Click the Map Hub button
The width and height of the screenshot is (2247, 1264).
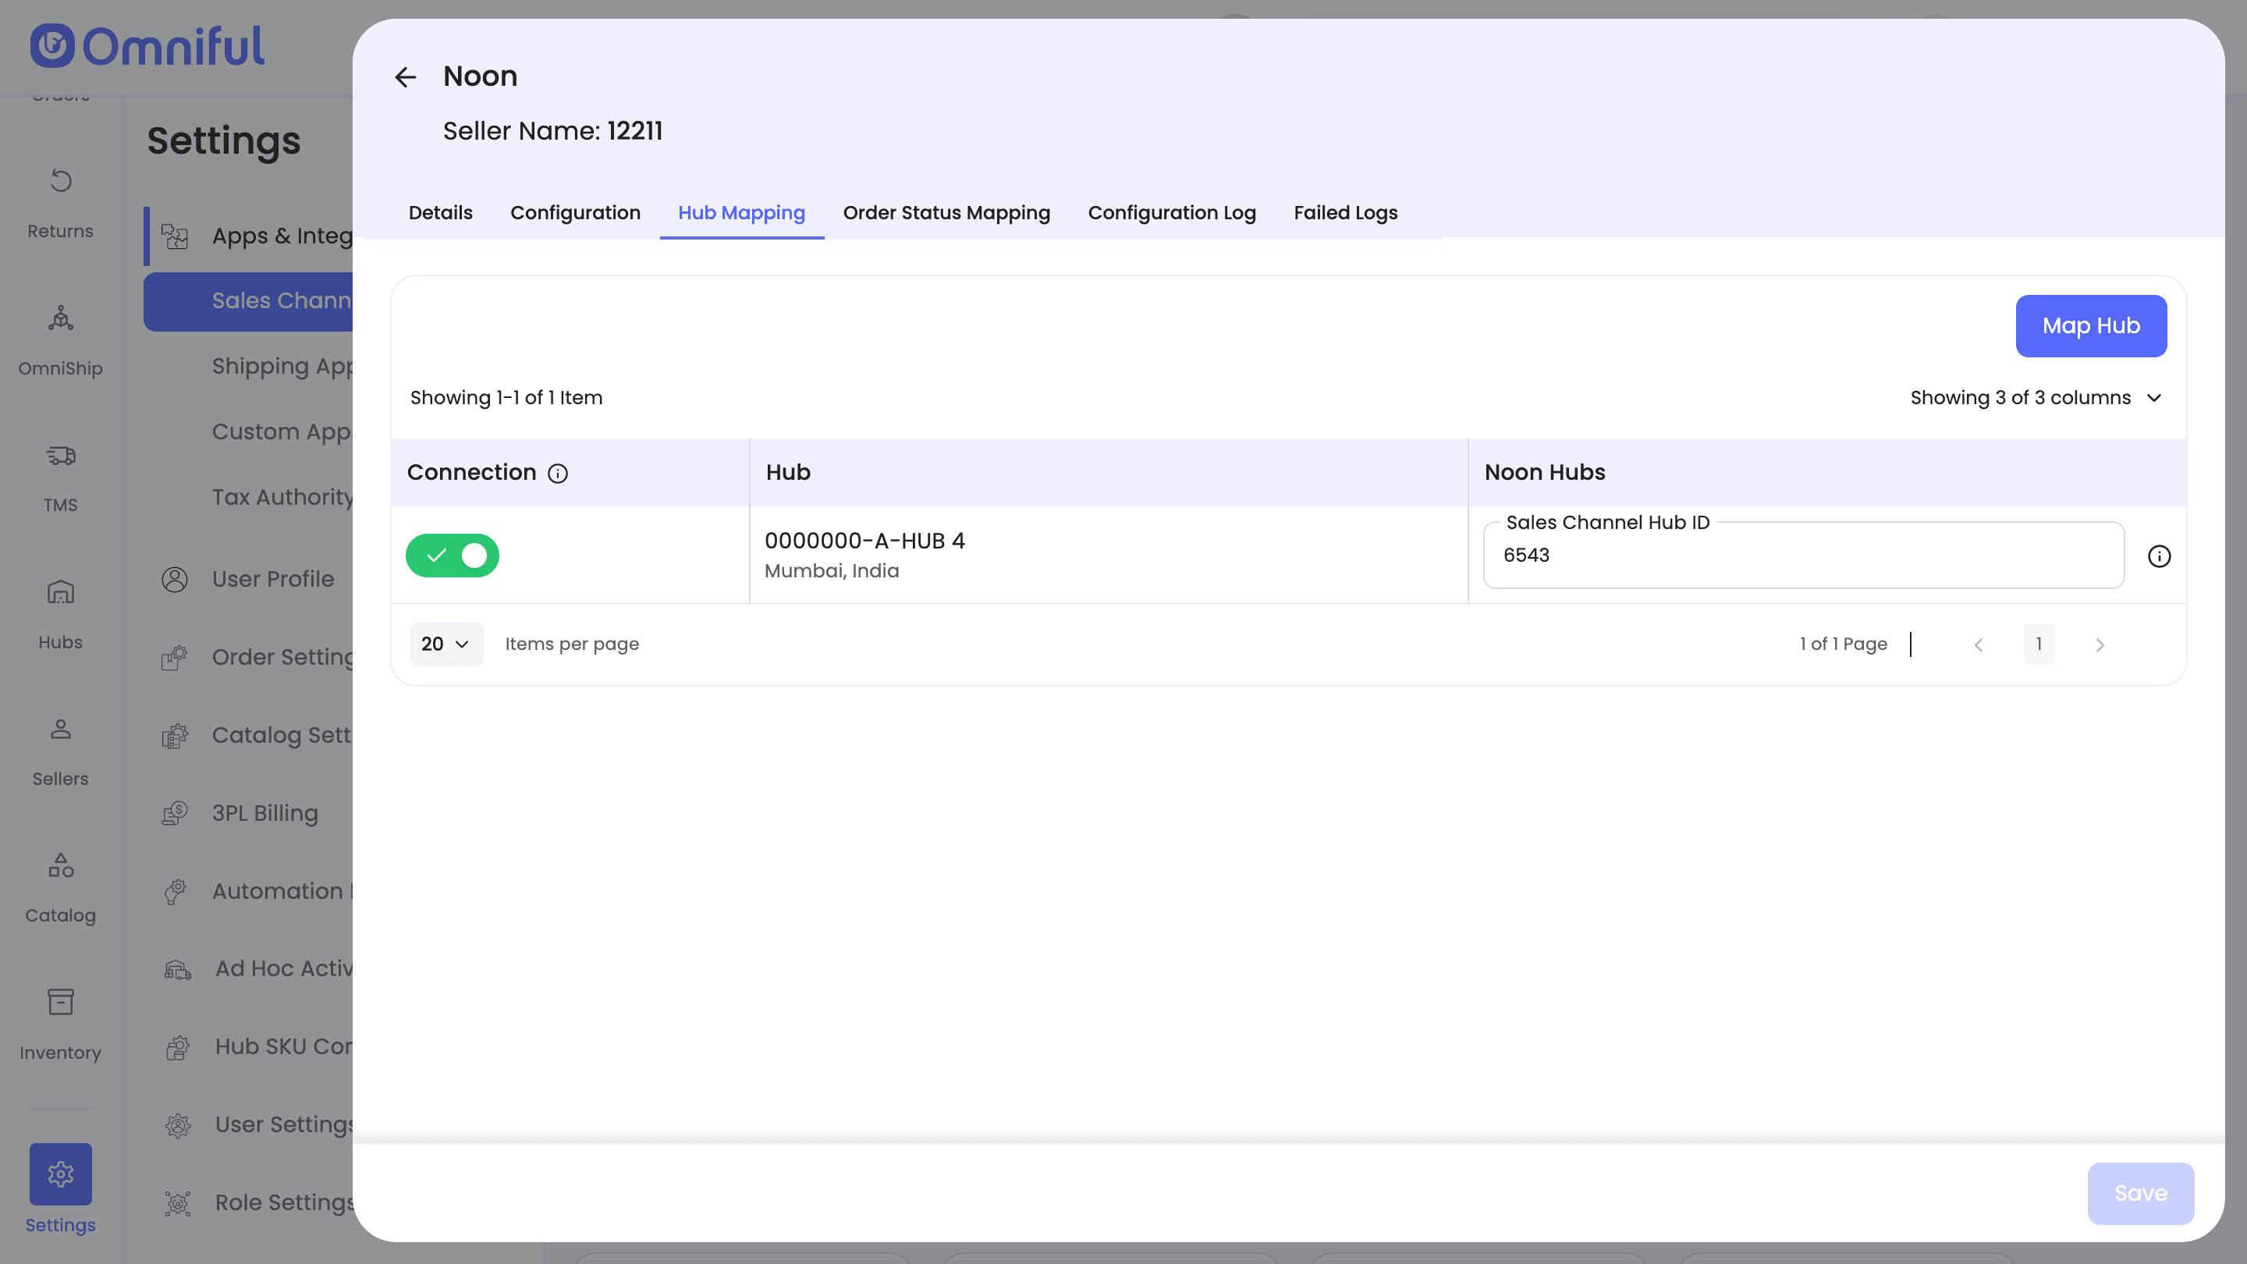[x=2091, y=326]
